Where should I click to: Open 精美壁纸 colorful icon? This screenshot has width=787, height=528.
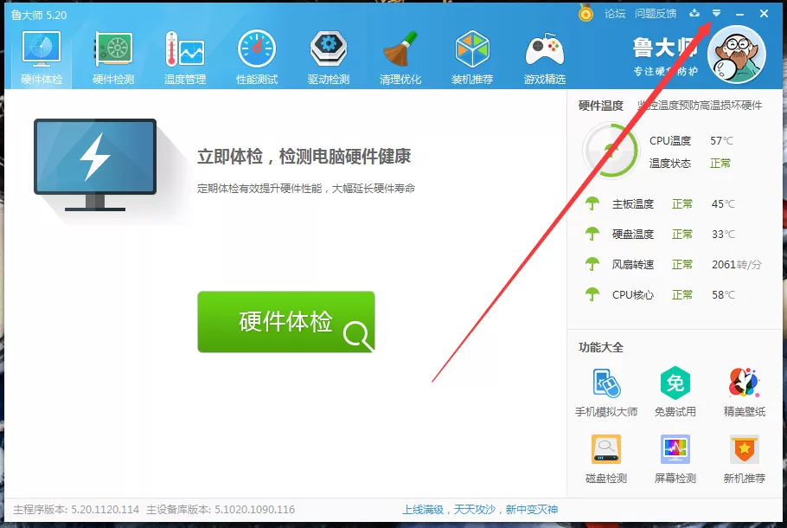click(744, 383)
